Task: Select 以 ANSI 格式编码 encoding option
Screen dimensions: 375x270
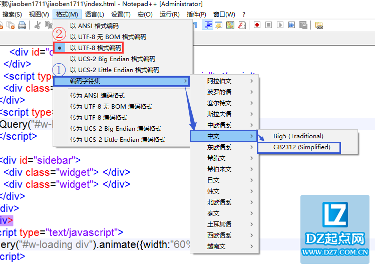Action: 123,26
